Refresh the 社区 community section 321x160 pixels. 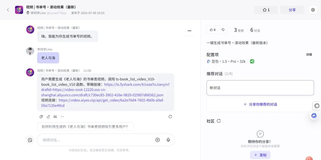coord(219,121)
